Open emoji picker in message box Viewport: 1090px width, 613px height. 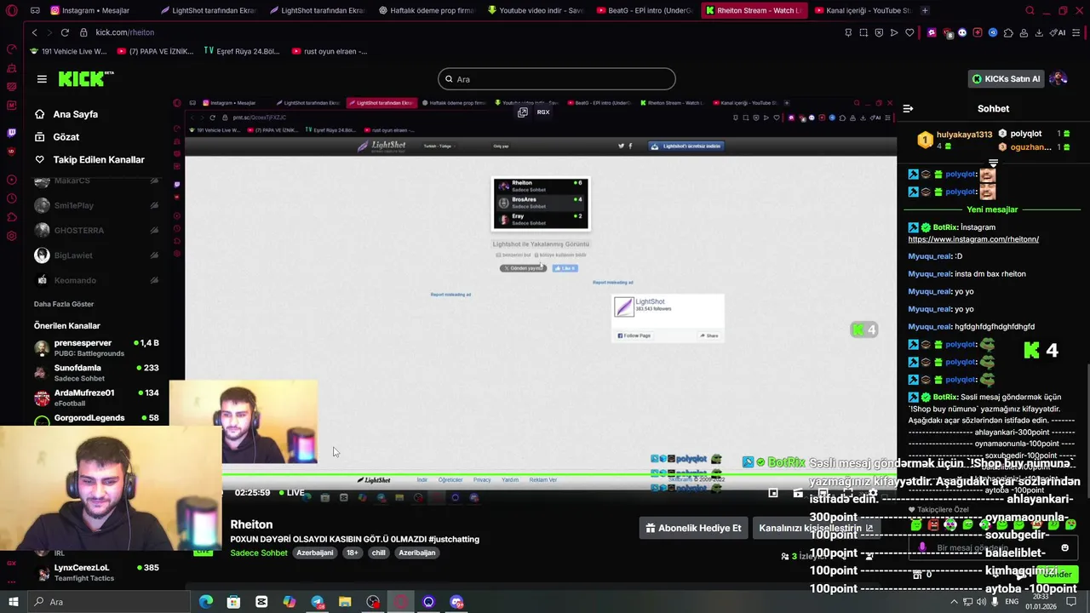(x=1064, y=548)
